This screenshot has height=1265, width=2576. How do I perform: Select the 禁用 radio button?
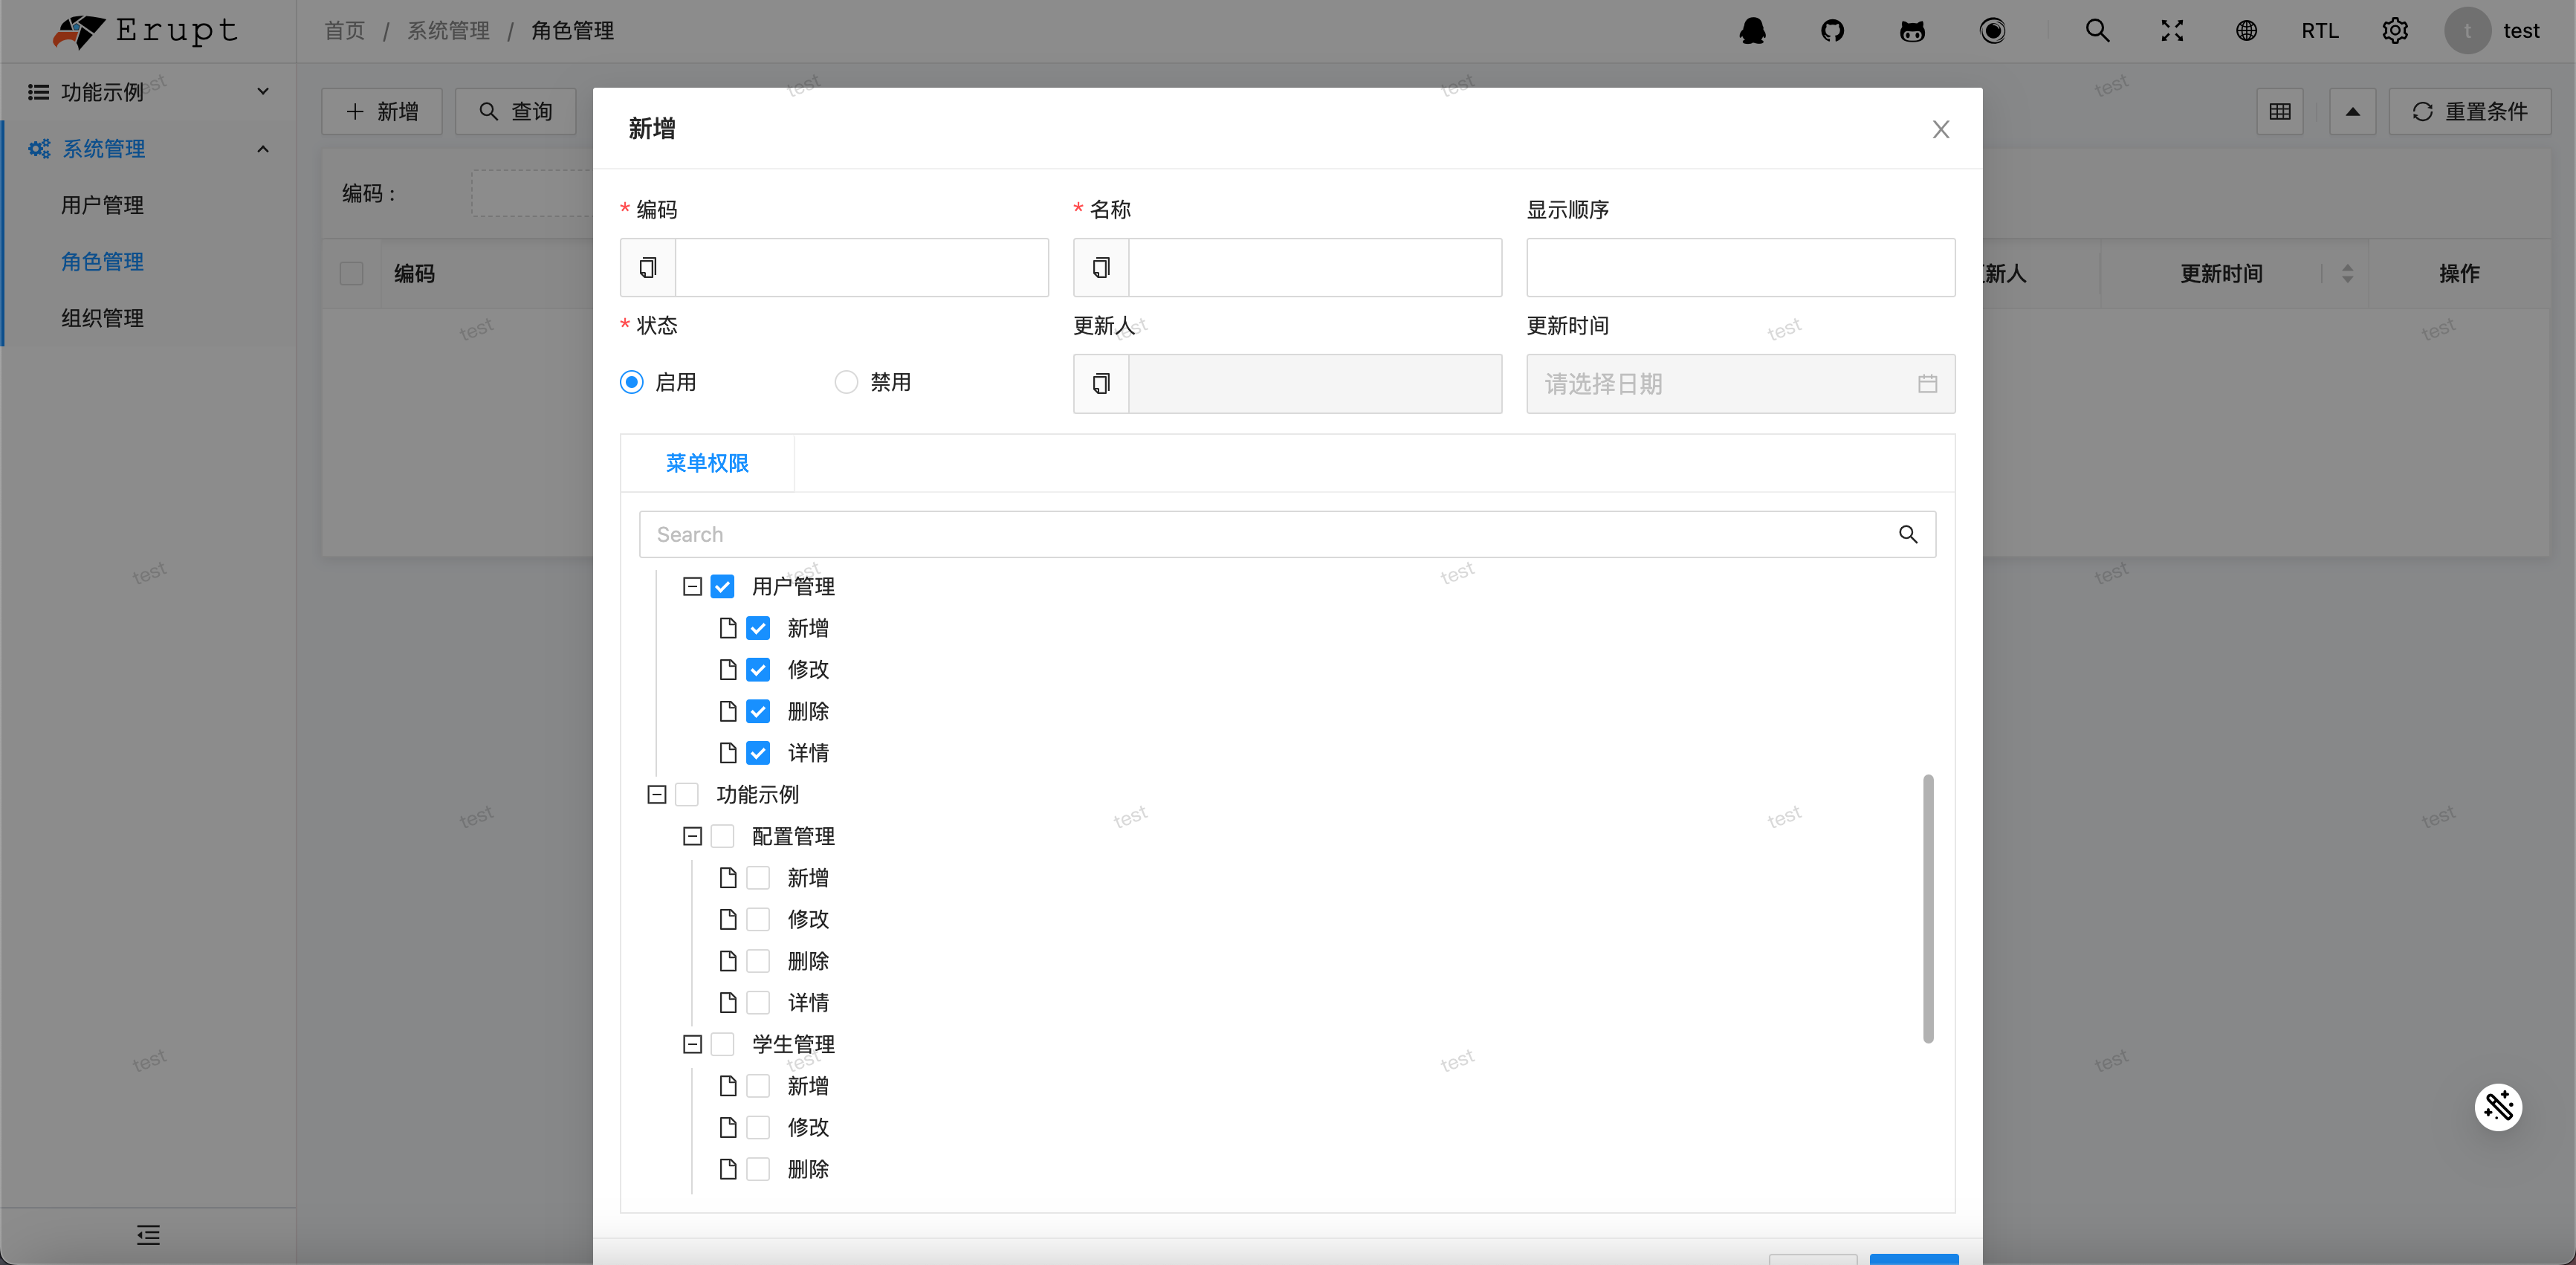[x=846, y=382]
